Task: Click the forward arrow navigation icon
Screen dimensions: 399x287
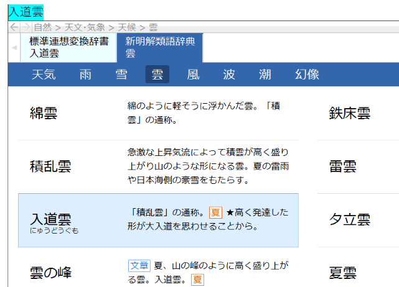Action: tap(26, 27)
